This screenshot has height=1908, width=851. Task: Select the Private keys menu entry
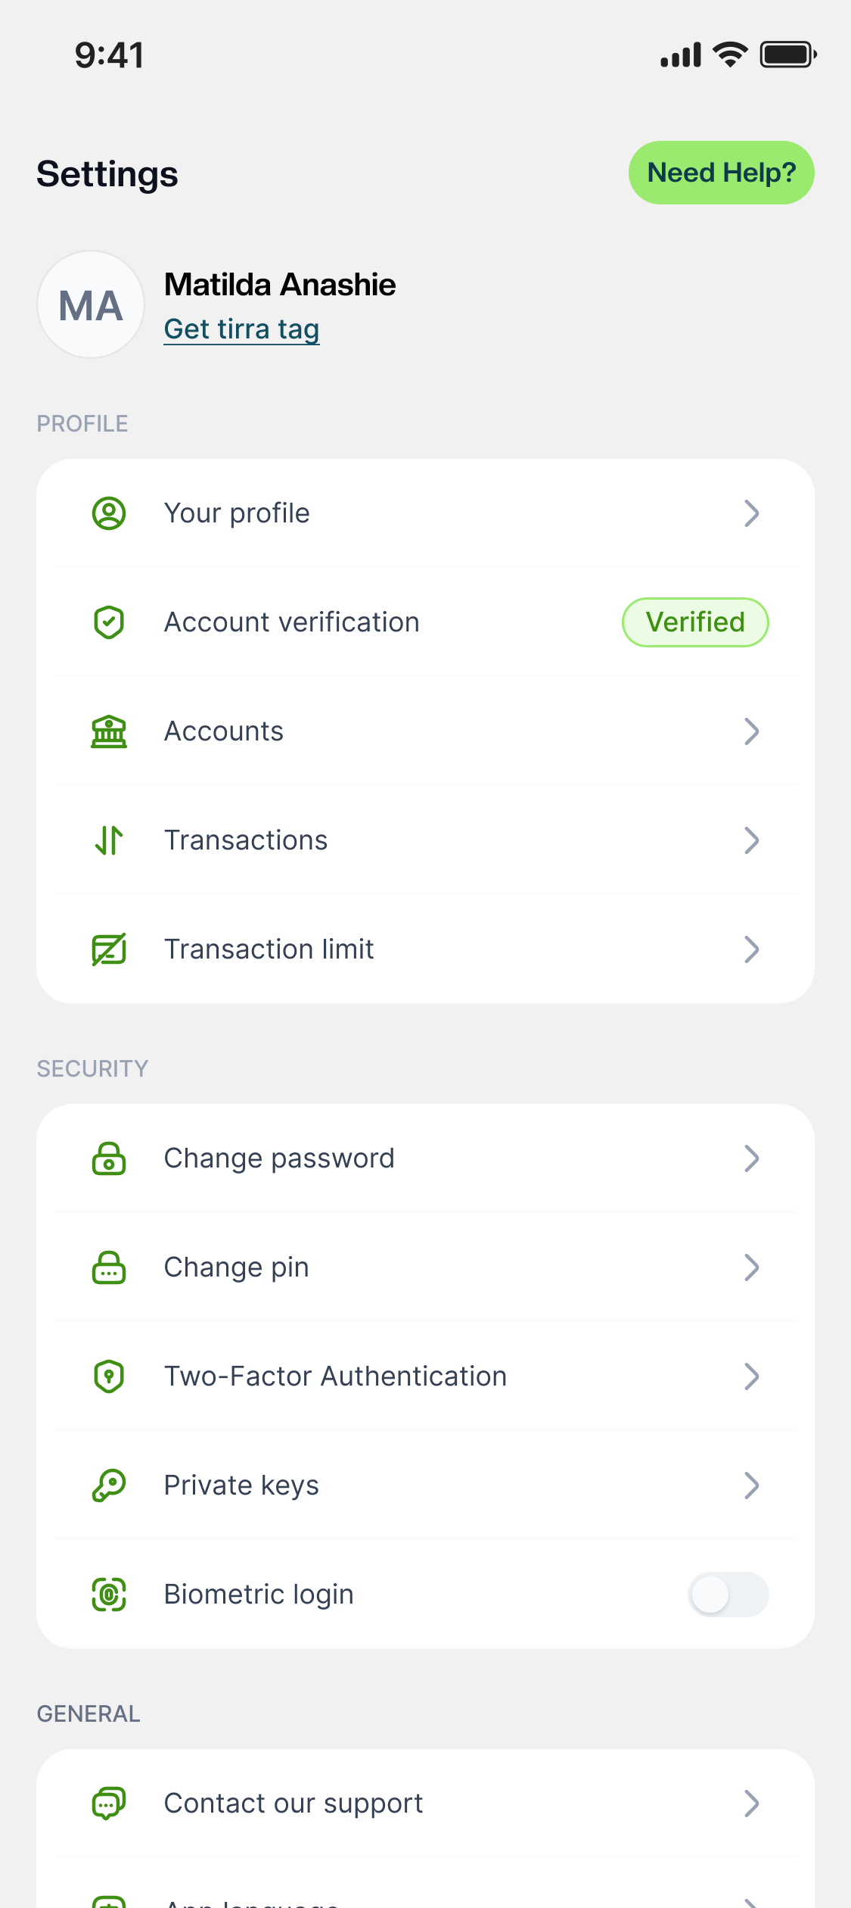(x=425, y=1486)
